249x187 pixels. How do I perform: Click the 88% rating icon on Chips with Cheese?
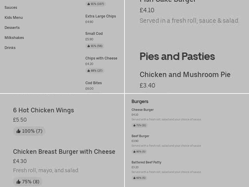[x=95, y=70]
